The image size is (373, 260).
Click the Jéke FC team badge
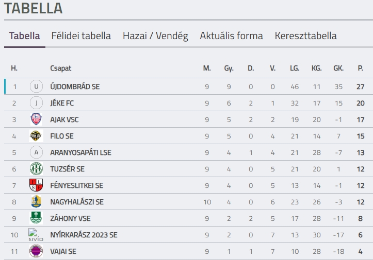(36, 103)
